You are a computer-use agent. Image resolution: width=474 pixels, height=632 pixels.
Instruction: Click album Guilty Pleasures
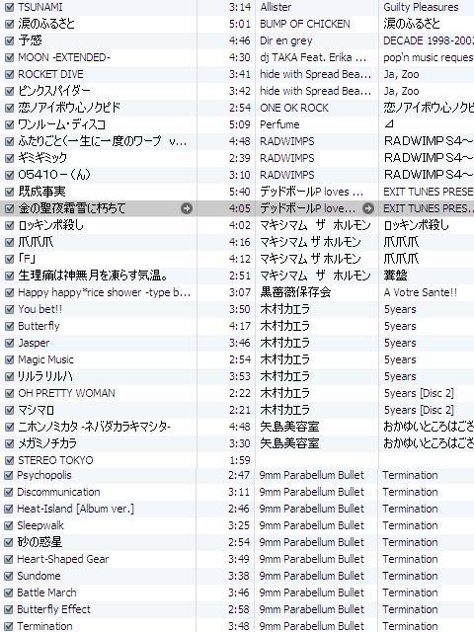pos(421,7)
